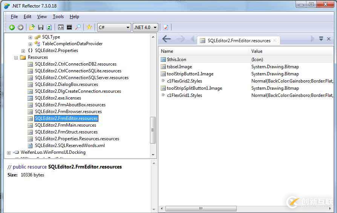This screenshot has width=337, height=213.
Task: Open the Help menu
Action: click(x=74, y=17)
